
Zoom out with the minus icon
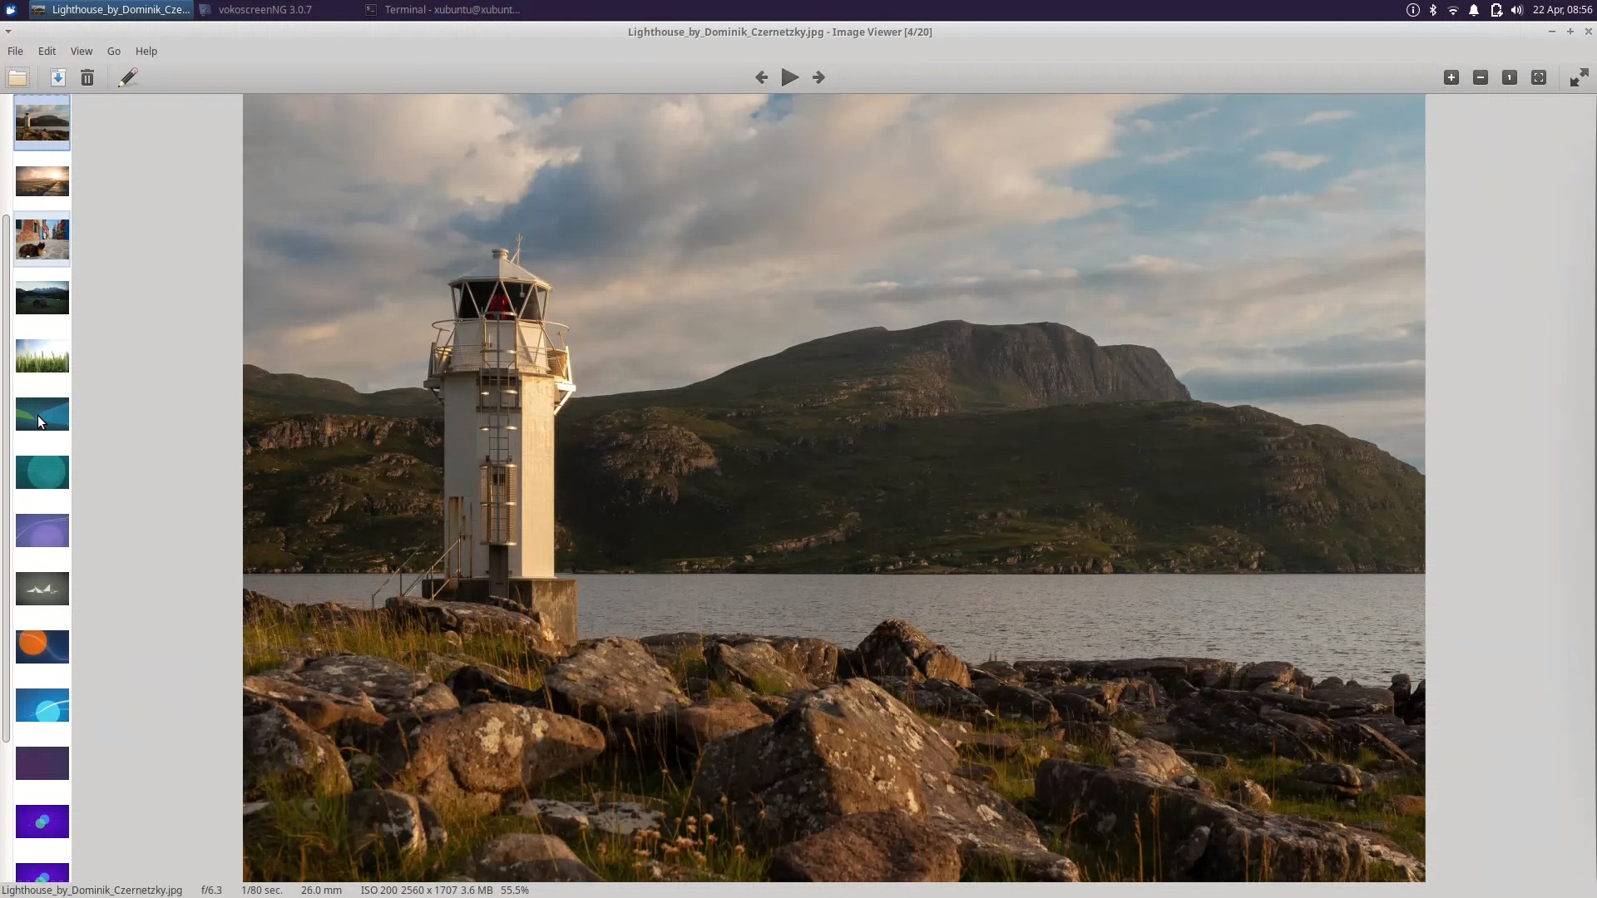point(1481,77)
